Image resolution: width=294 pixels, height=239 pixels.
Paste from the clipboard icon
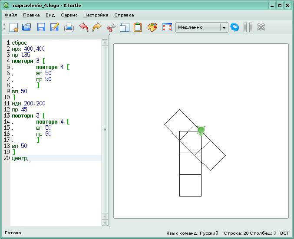[x=138, y=27]
